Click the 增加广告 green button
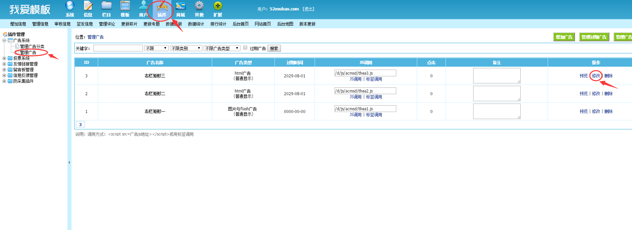Screen dimensions: 632x230 pyautogui.click(x=564, y=37)
